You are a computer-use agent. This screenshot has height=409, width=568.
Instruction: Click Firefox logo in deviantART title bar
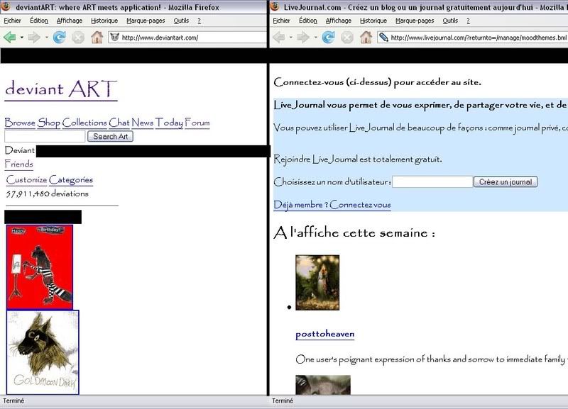[x=6, y=6]
